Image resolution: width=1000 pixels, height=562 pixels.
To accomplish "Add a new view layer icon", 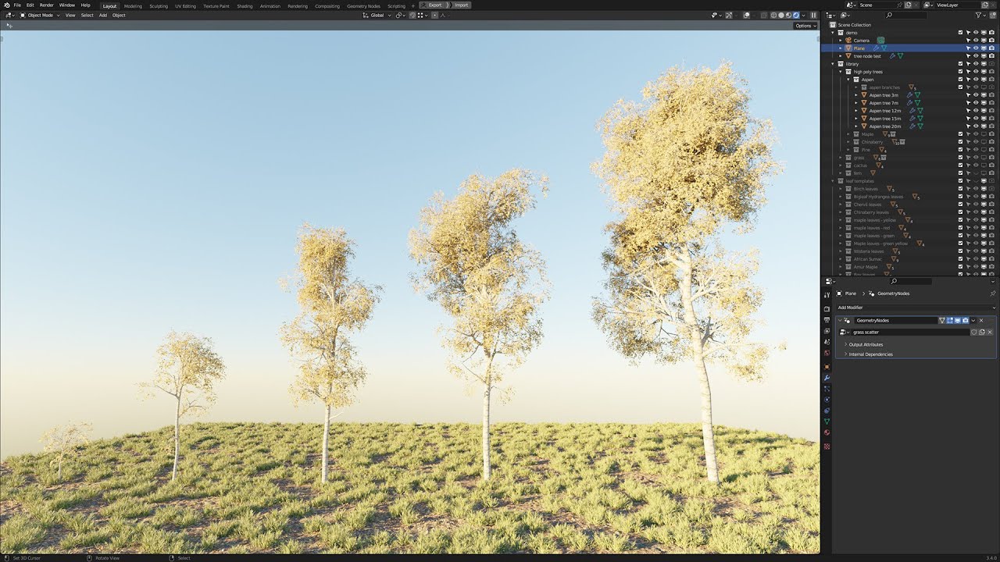I will click(x=984, y=5).
